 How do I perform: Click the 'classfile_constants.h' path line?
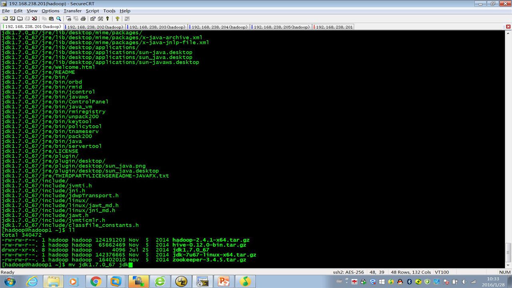70,225
